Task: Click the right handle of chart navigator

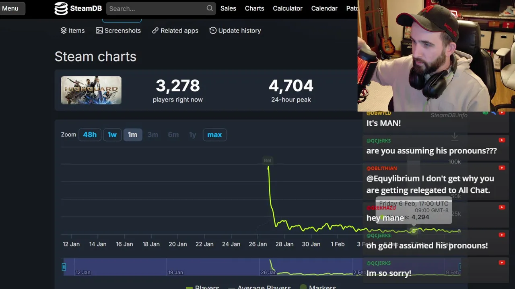Action: [460, 267]
